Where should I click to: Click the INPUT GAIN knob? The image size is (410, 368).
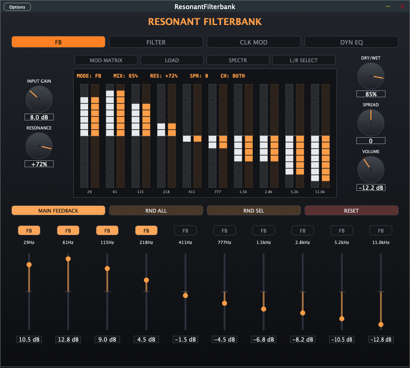(39, 99)
